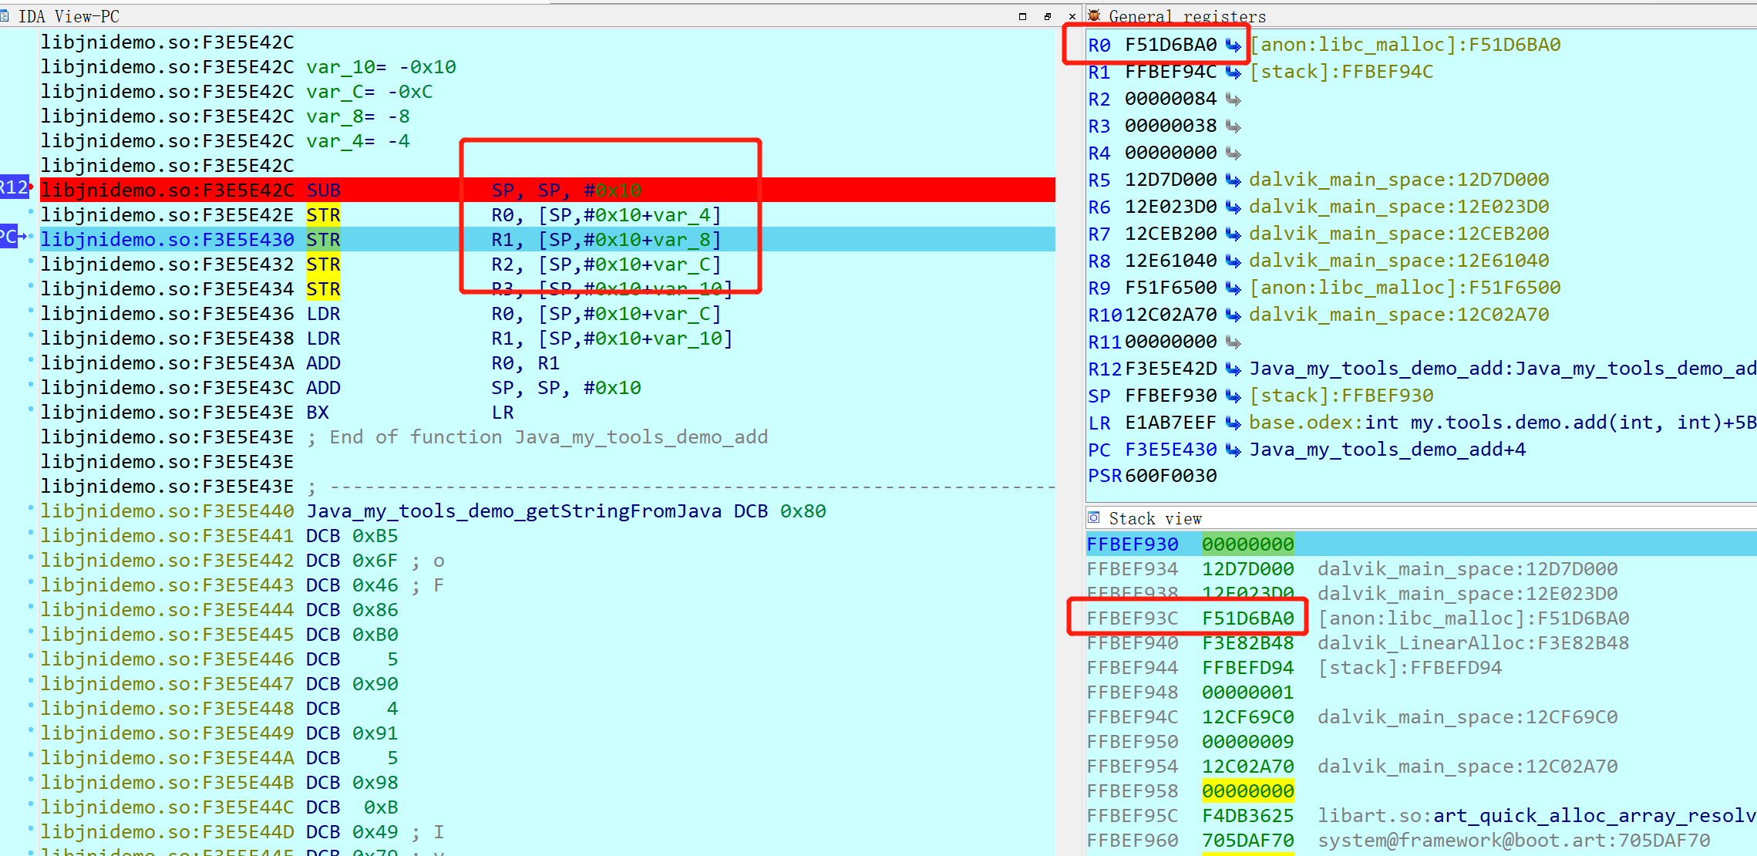
Task: Click the bug icon of General registers panel
Action: click(x=1094, y=15)
